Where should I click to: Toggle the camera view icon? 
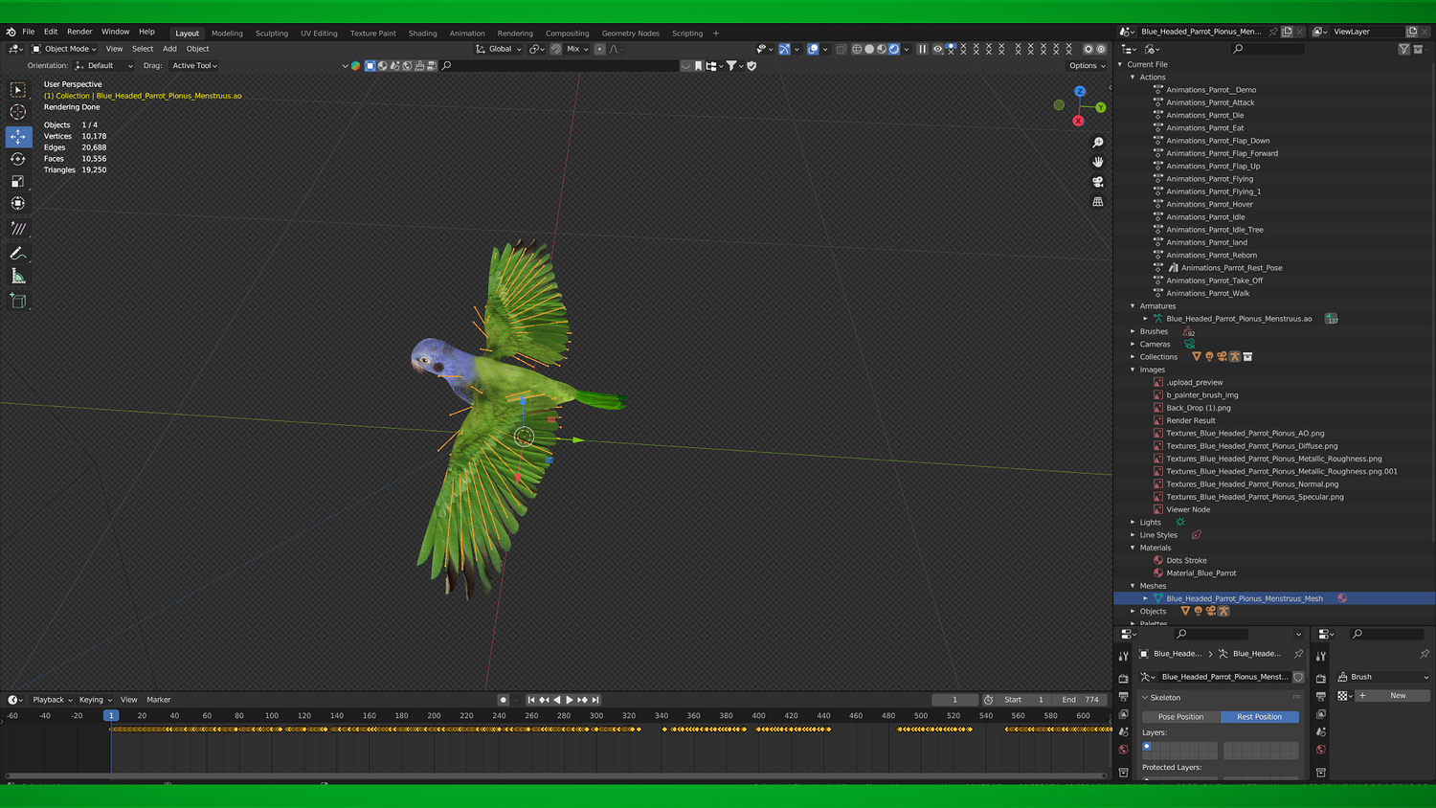click(x=1098, y=182)
